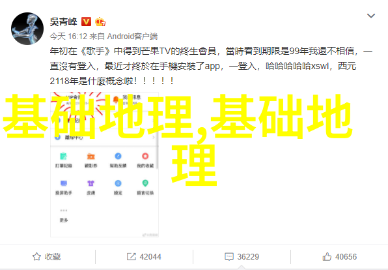Click the red 我的收藏 star icon in the image

point(145,157)
